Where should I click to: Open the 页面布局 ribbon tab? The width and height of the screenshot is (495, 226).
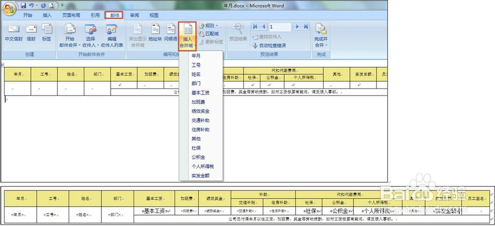click(x=71, y=15)
